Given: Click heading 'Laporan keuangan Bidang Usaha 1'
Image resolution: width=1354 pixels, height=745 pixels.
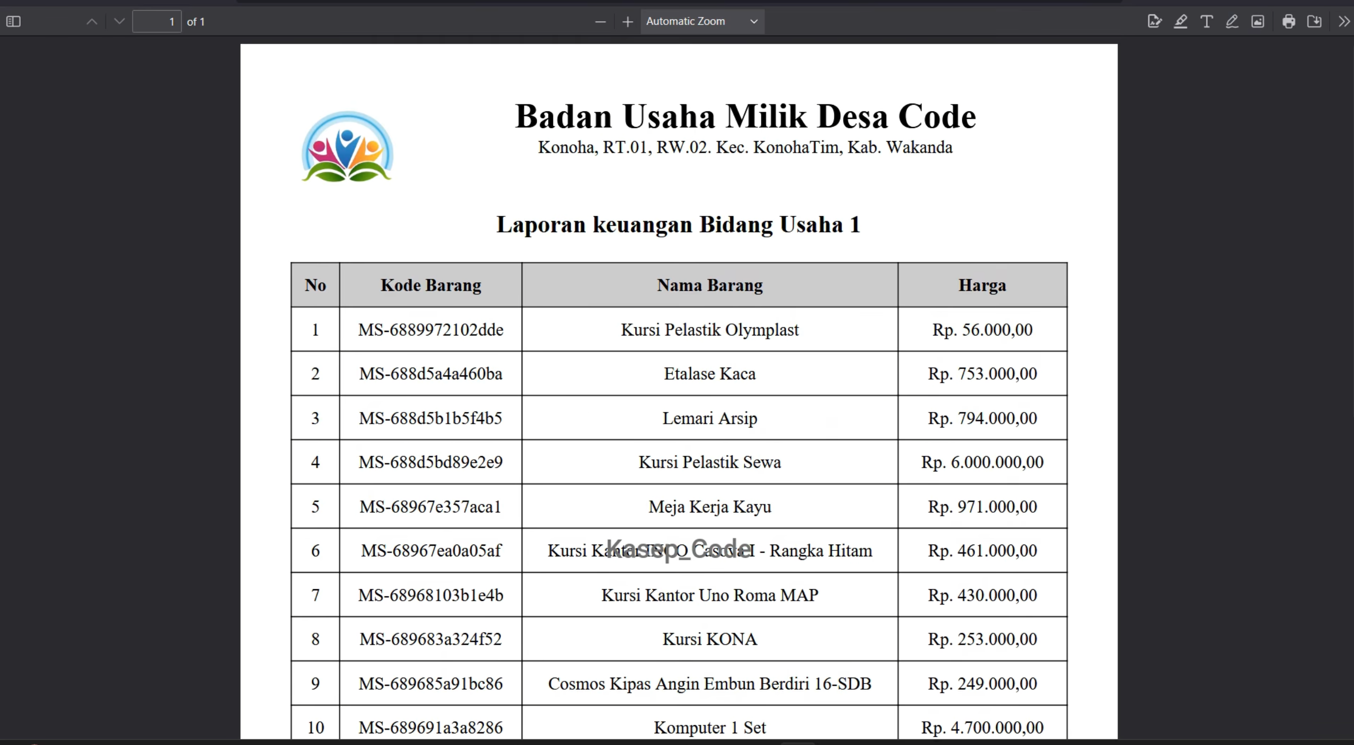Looking at the screenshot, I should (678, 225).
